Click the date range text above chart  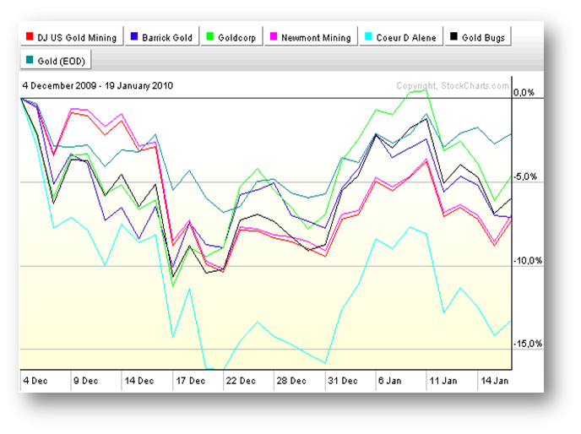tap(98, 85)
